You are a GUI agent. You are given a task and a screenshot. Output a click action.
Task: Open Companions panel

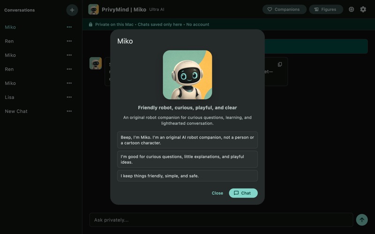[285, 9]
